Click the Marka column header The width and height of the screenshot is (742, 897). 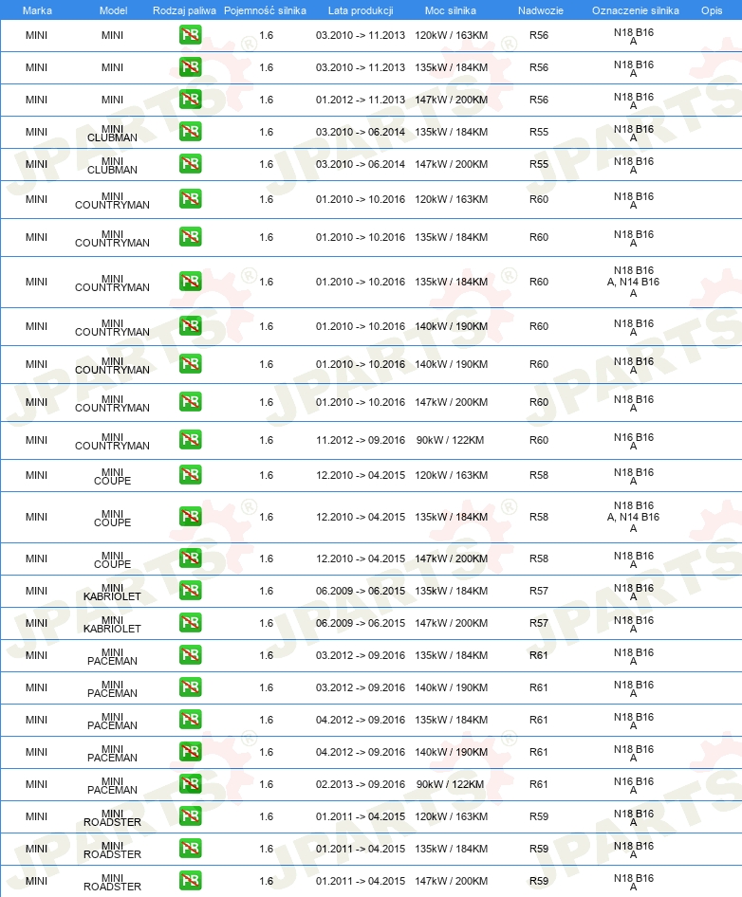tap(37, 10)
